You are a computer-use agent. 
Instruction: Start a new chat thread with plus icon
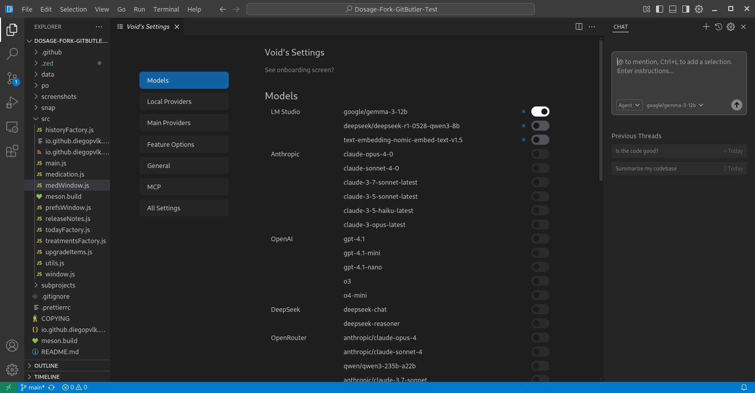click(706, 27)
